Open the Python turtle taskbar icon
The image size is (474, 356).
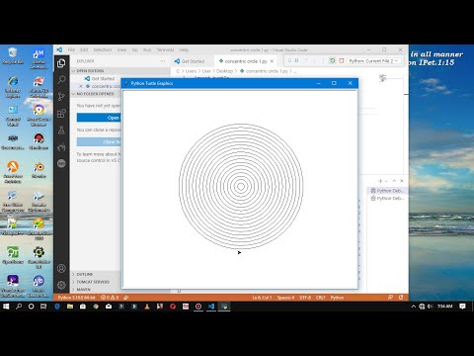tap(224, 307)
